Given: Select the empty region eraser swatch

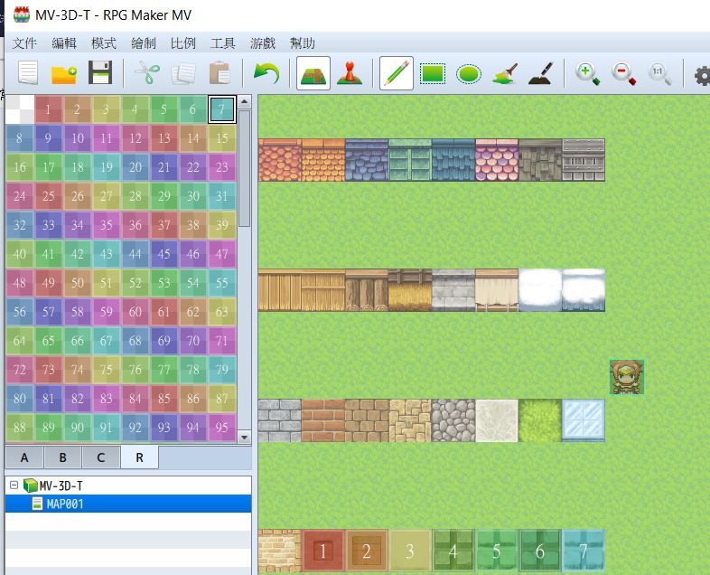Looking at the screenshot, I should [20, 109].
